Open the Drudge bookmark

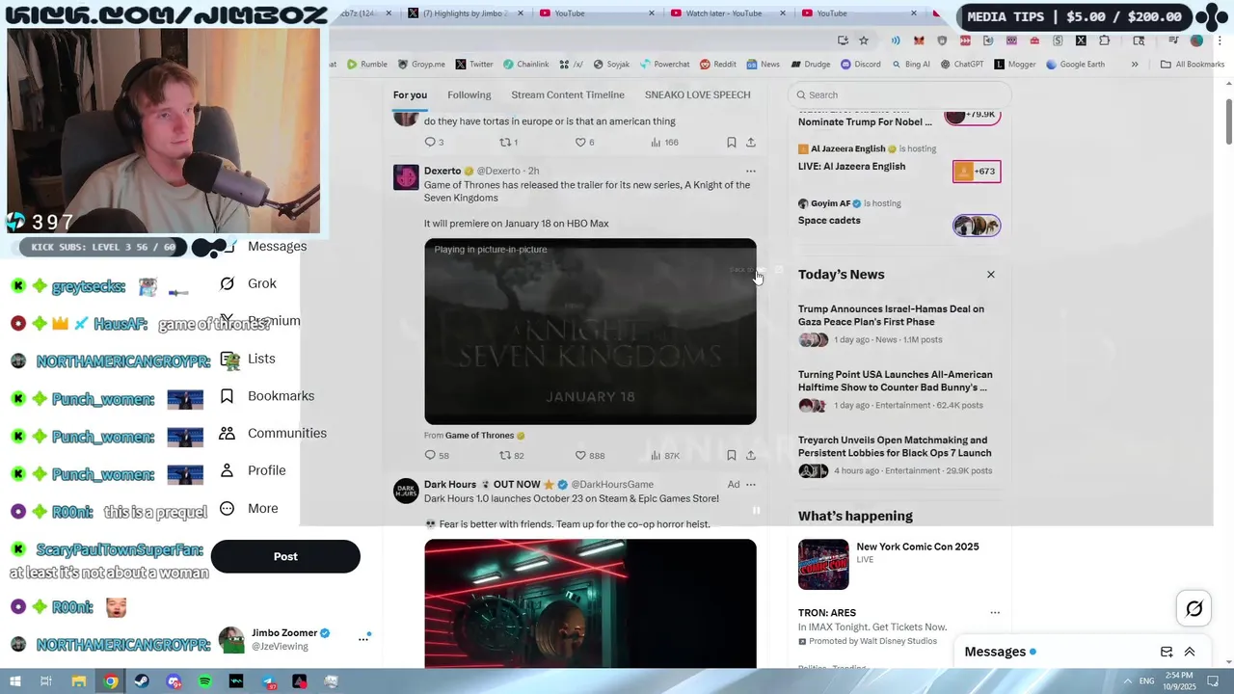811,65
